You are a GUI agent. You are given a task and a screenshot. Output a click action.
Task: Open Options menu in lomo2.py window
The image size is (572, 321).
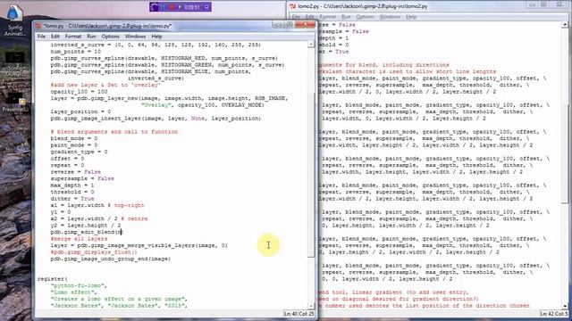pos(365,17)
